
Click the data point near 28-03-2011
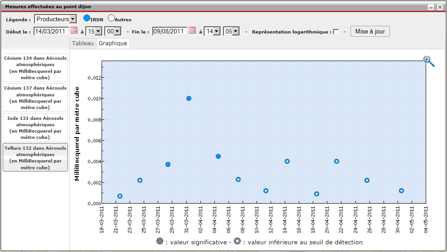click(x=168, y=164)
